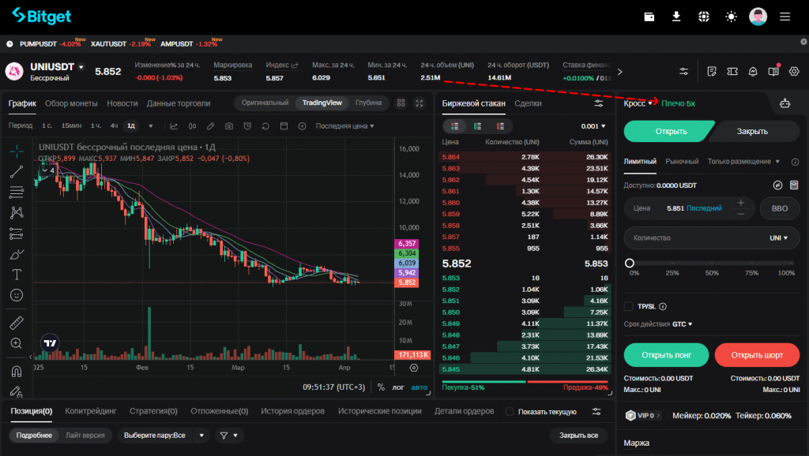Image resolution: width=809 pixels, height=456 pixels.
Task: Click the BBO button
Action: pos(780,209)
